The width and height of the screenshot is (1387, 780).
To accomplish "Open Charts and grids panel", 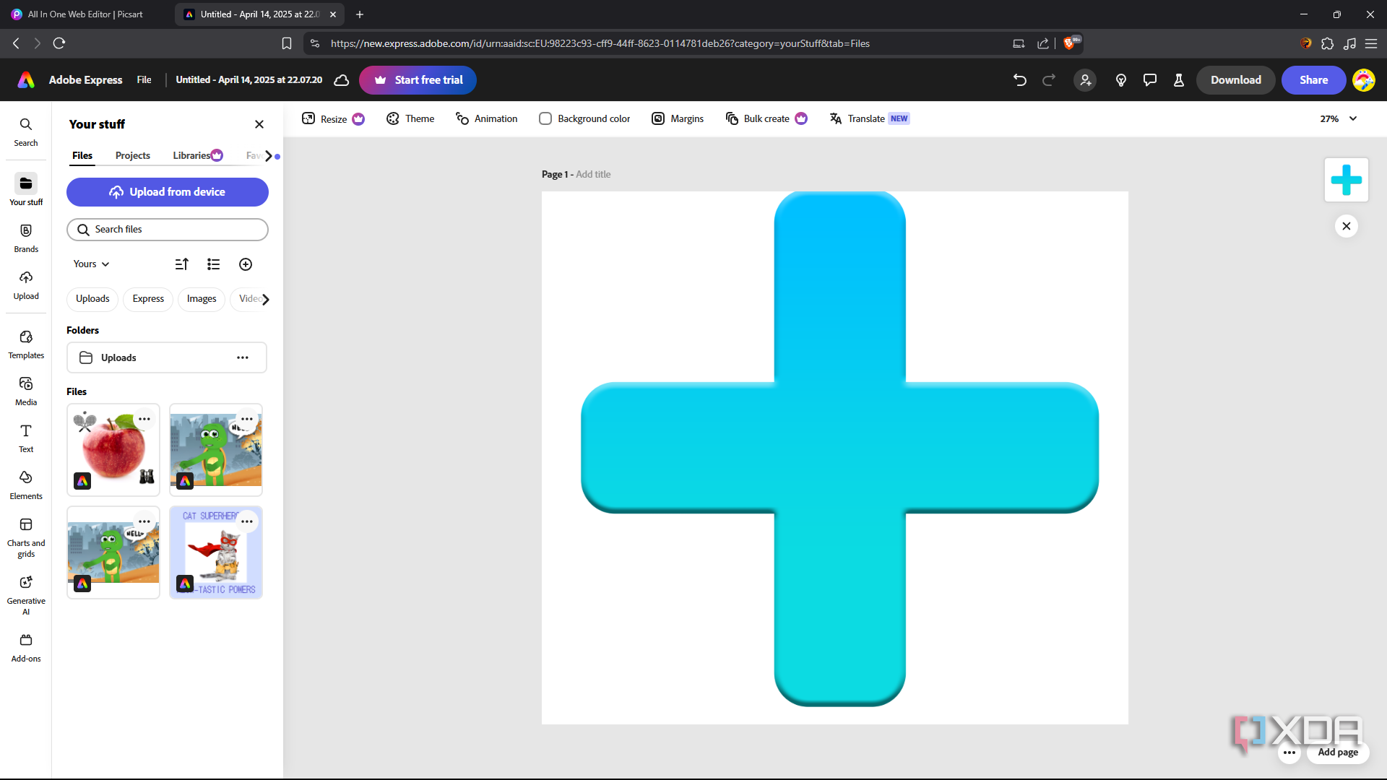I will [26, 537].
